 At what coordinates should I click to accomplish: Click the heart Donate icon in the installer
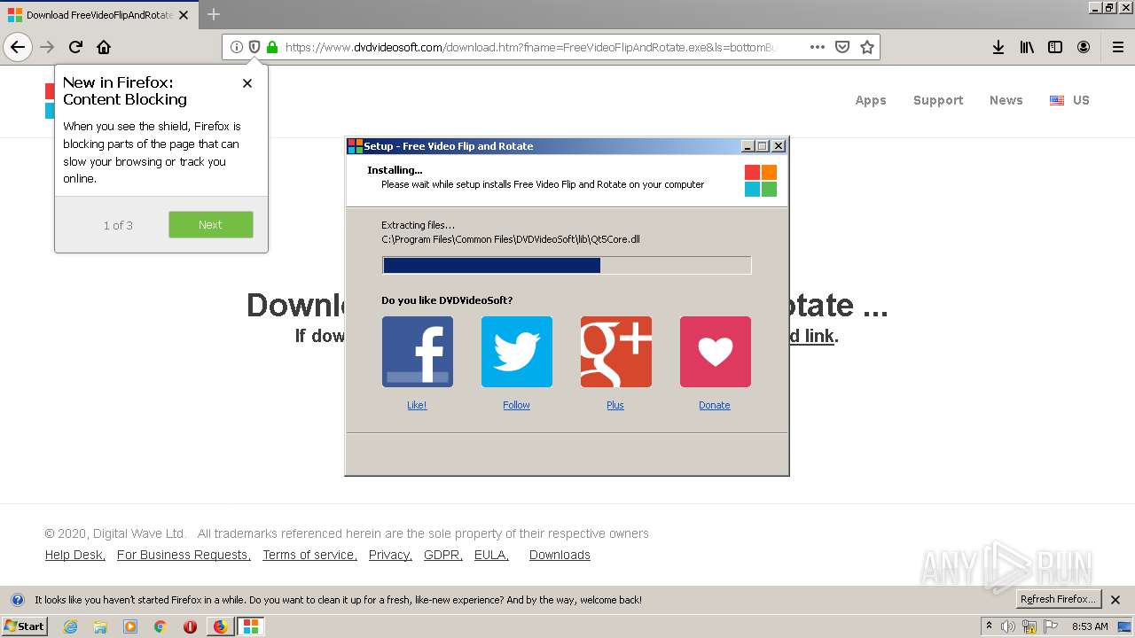point(716,352)
